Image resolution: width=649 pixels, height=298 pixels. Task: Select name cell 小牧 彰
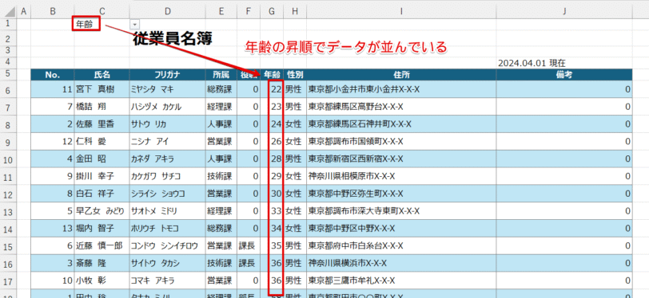(102, 280)
